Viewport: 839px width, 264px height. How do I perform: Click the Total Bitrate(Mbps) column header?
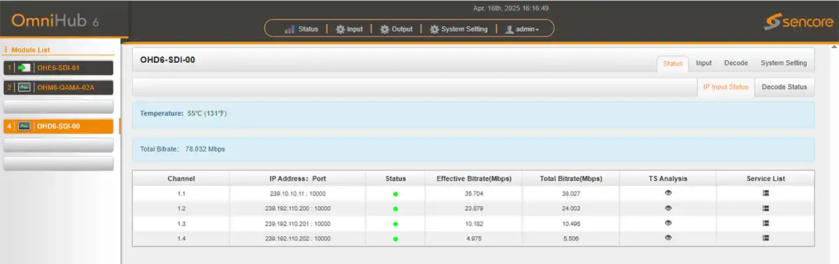571,179
